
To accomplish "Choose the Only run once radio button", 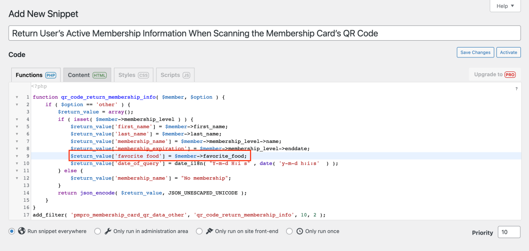I will 289,231.
